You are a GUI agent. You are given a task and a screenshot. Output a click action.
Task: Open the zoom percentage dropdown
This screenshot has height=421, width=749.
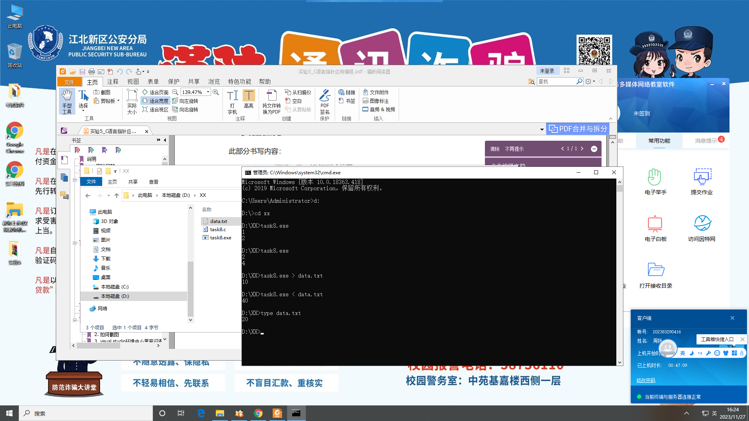(x=208, y=92)
